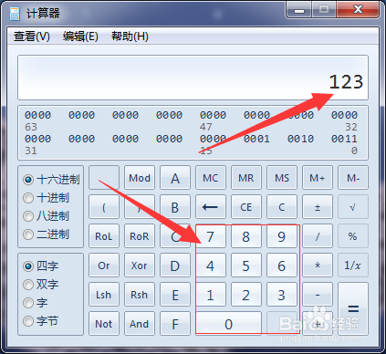Click the calculator display showing 123
Viewport: 386px width, 354px height.
(x=193, y=78)
